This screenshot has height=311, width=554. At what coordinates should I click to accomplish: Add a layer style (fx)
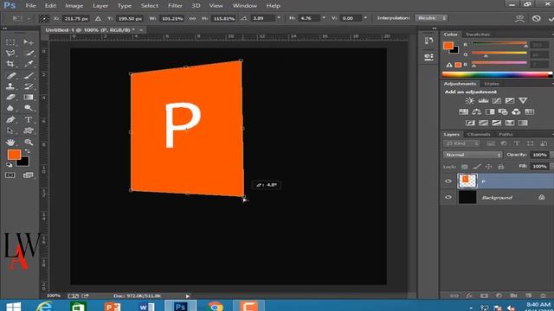(469, 295)
